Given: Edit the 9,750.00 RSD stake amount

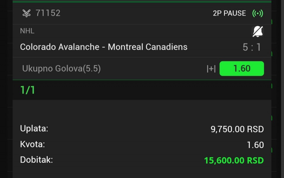Looking at the screenshot, I should [237, 129].
